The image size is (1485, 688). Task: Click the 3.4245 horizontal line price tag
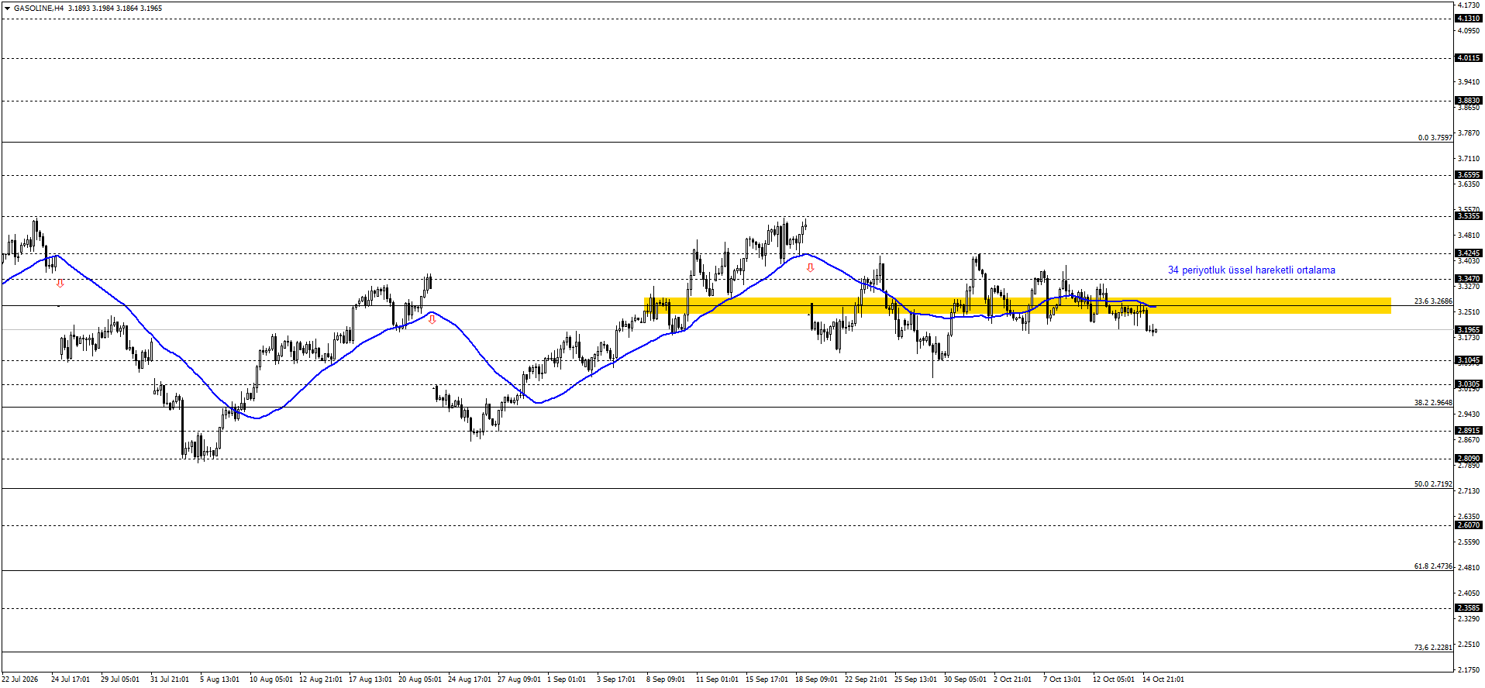[1469, 253]
